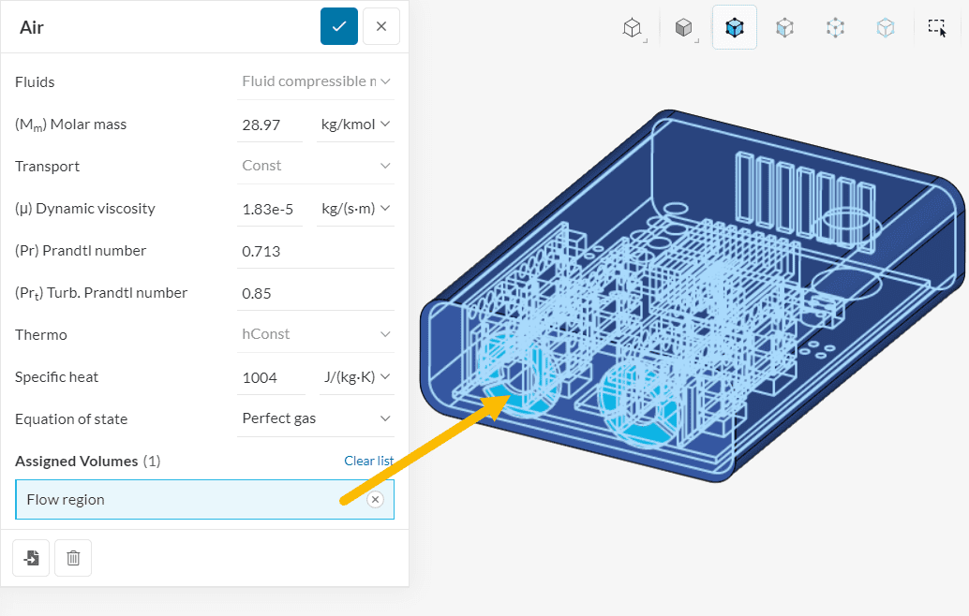Confirm Air settings with the blue checkmark
This screenshot has height=616, width=969.
point(338,26)
